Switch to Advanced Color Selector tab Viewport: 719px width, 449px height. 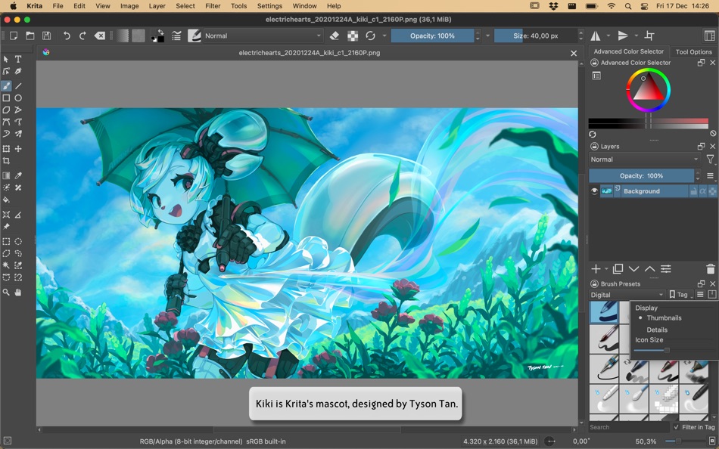[628, 51]
